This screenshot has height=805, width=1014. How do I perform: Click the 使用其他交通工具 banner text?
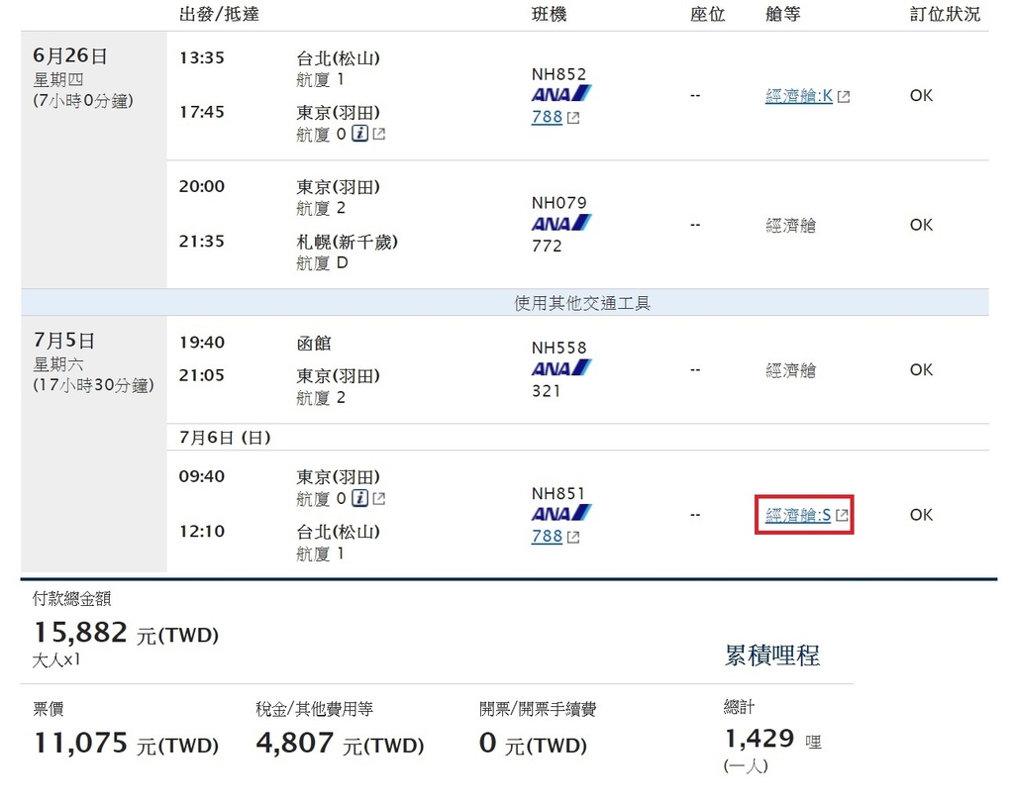pos(582,303)
